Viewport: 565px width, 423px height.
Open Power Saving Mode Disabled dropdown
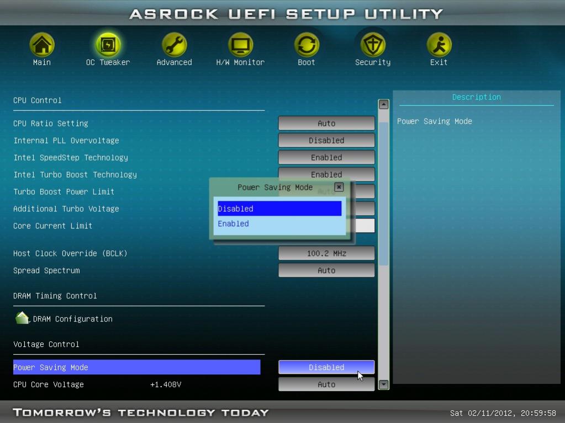point(326,367)
